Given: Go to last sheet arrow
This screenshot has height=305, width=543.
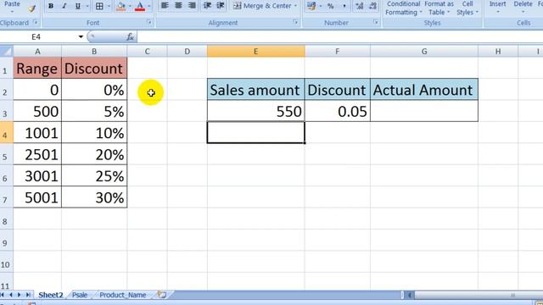Looking at the screenshot, I should point(28,295).
